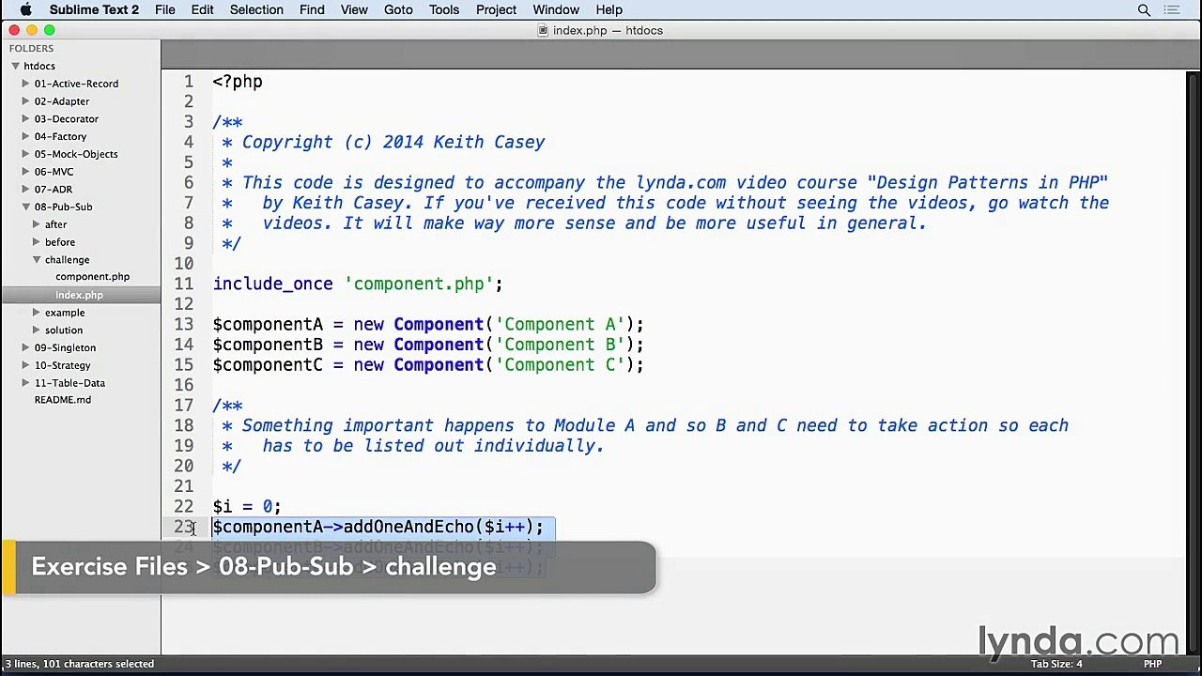Place cursor on the <?php opening tag

[x=238, y=82]
